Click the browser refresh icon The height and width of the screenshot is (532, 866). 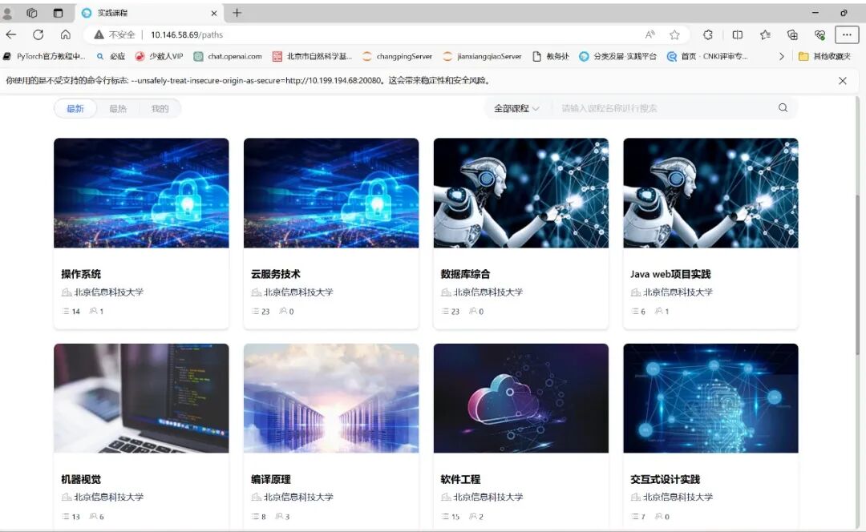tap(38, 34)
